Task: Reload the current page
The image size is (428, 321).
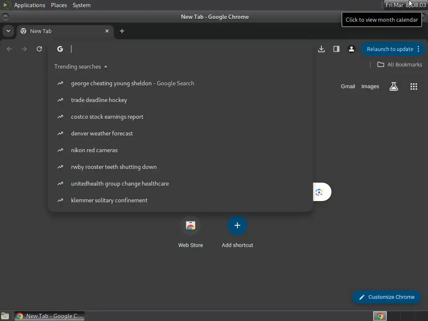Action: coord(39,49)
